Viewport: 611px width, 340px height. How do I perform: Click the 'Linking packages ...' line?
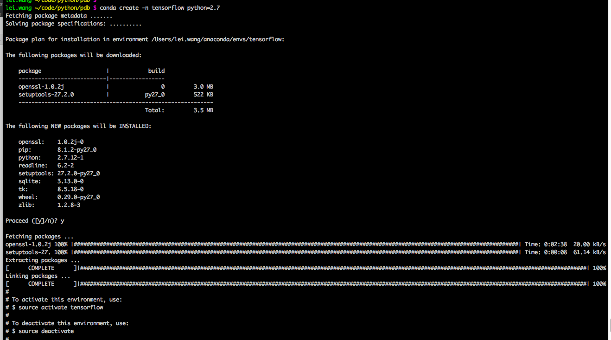pos(38,276)
